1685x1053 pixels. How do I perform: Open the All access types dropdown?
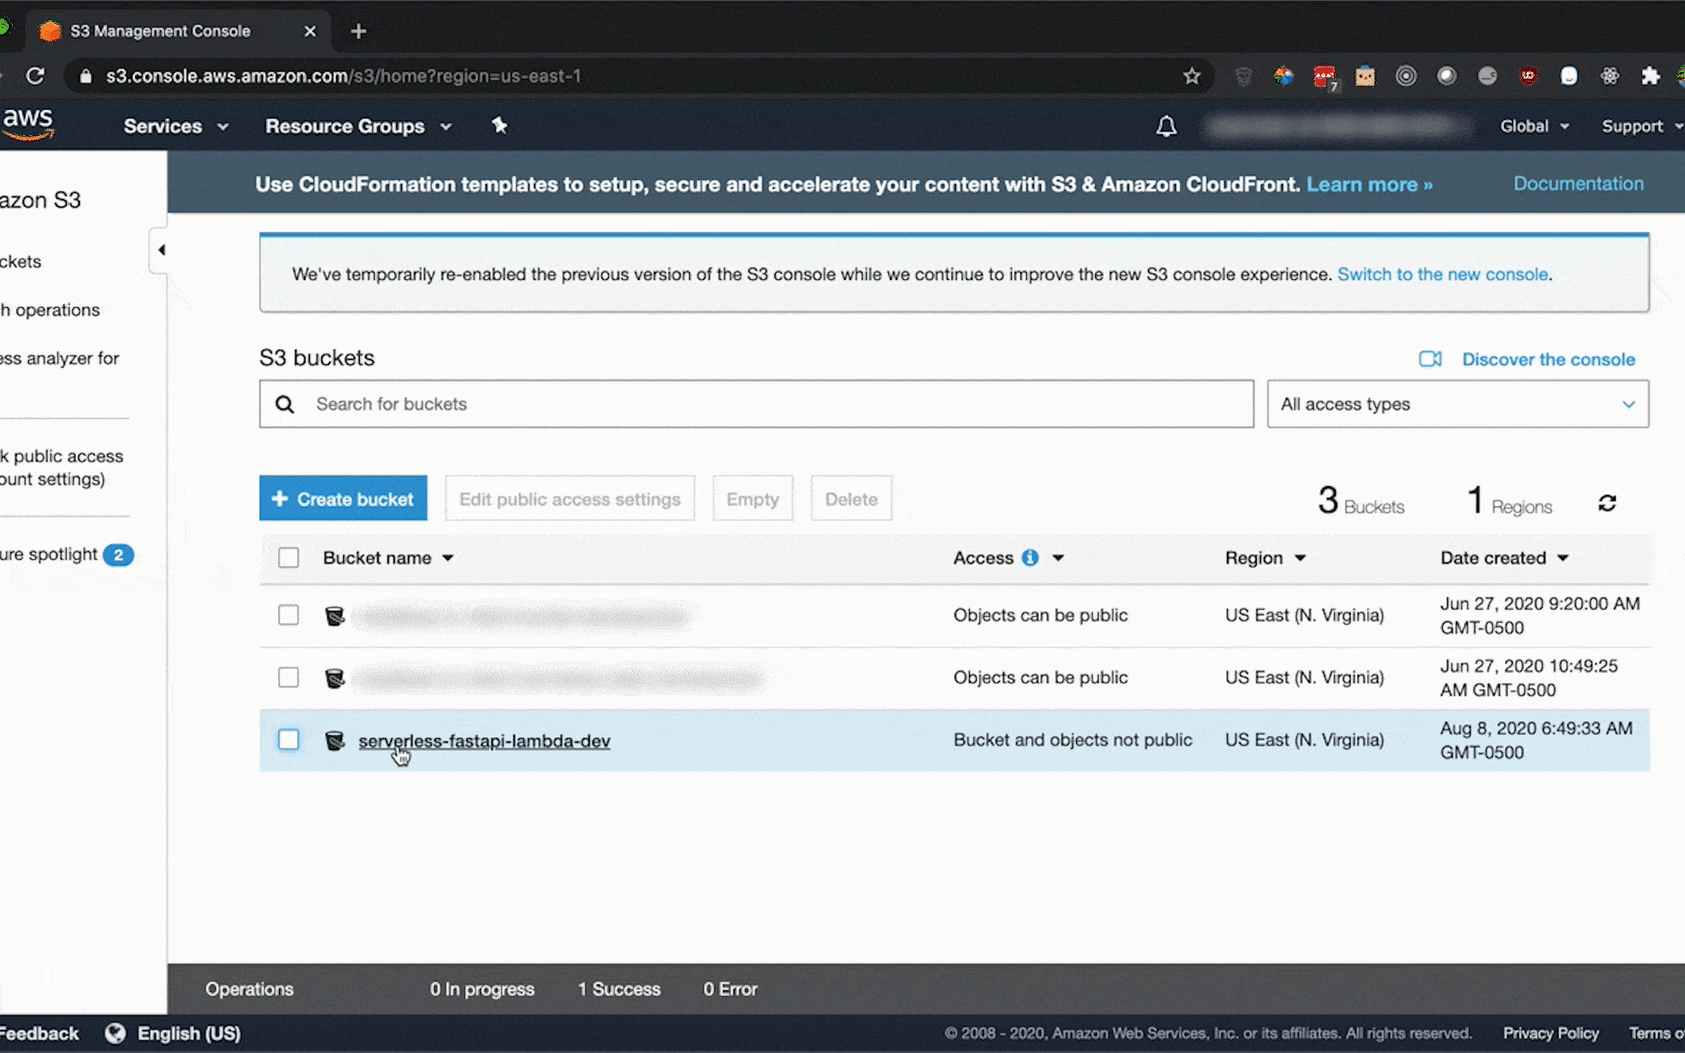click(x=1457, y=404)
